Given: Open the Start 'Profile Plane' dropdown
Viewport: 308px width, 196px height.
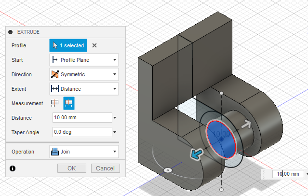Looking at the screenshot, I should pyautogui.click(x=84, y=60).
